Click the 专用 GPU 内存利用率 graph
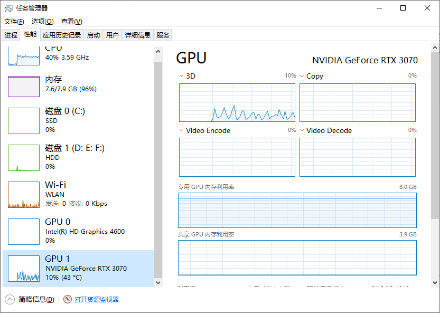440x314 pixels. 297,210
